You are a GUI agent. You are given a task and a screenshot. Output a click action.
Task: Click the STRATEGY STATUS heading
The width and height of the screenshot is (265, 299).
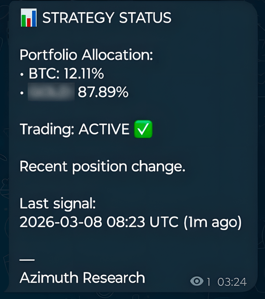[107, 18]
